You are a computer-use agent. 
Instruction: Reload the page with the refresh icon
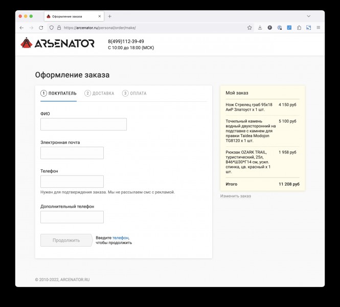41,28
